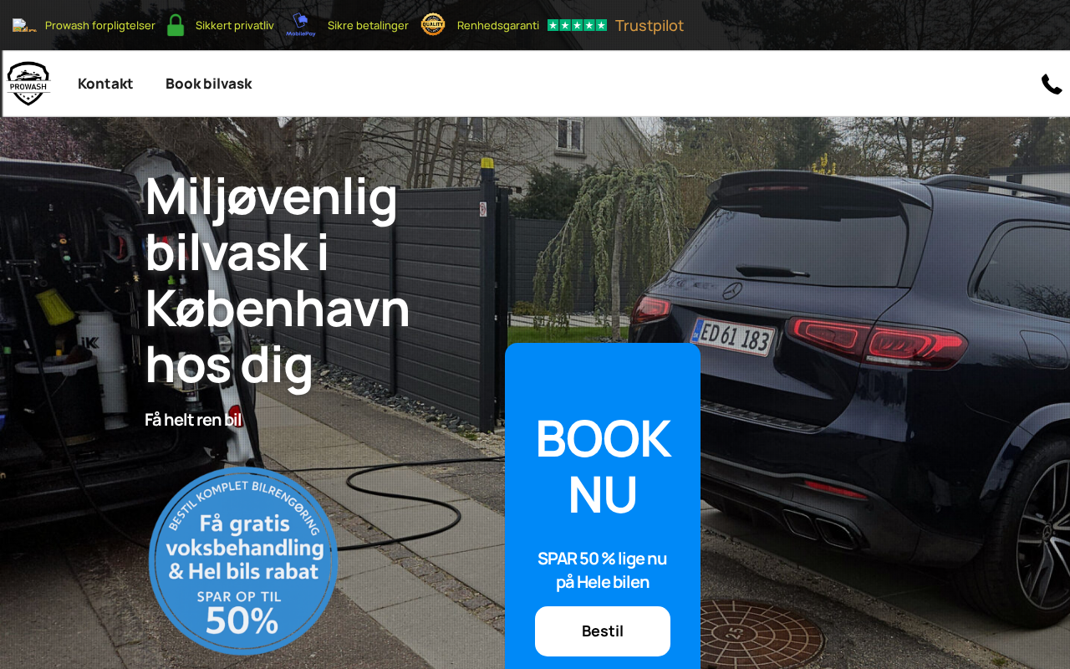Tap the phone call icon
Viewport: 1070px width, 669px height.
(x=1052, y=84)
